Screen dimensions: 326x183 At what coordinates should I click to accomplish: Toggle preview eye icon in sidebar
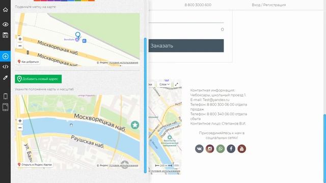coord(6,24)
